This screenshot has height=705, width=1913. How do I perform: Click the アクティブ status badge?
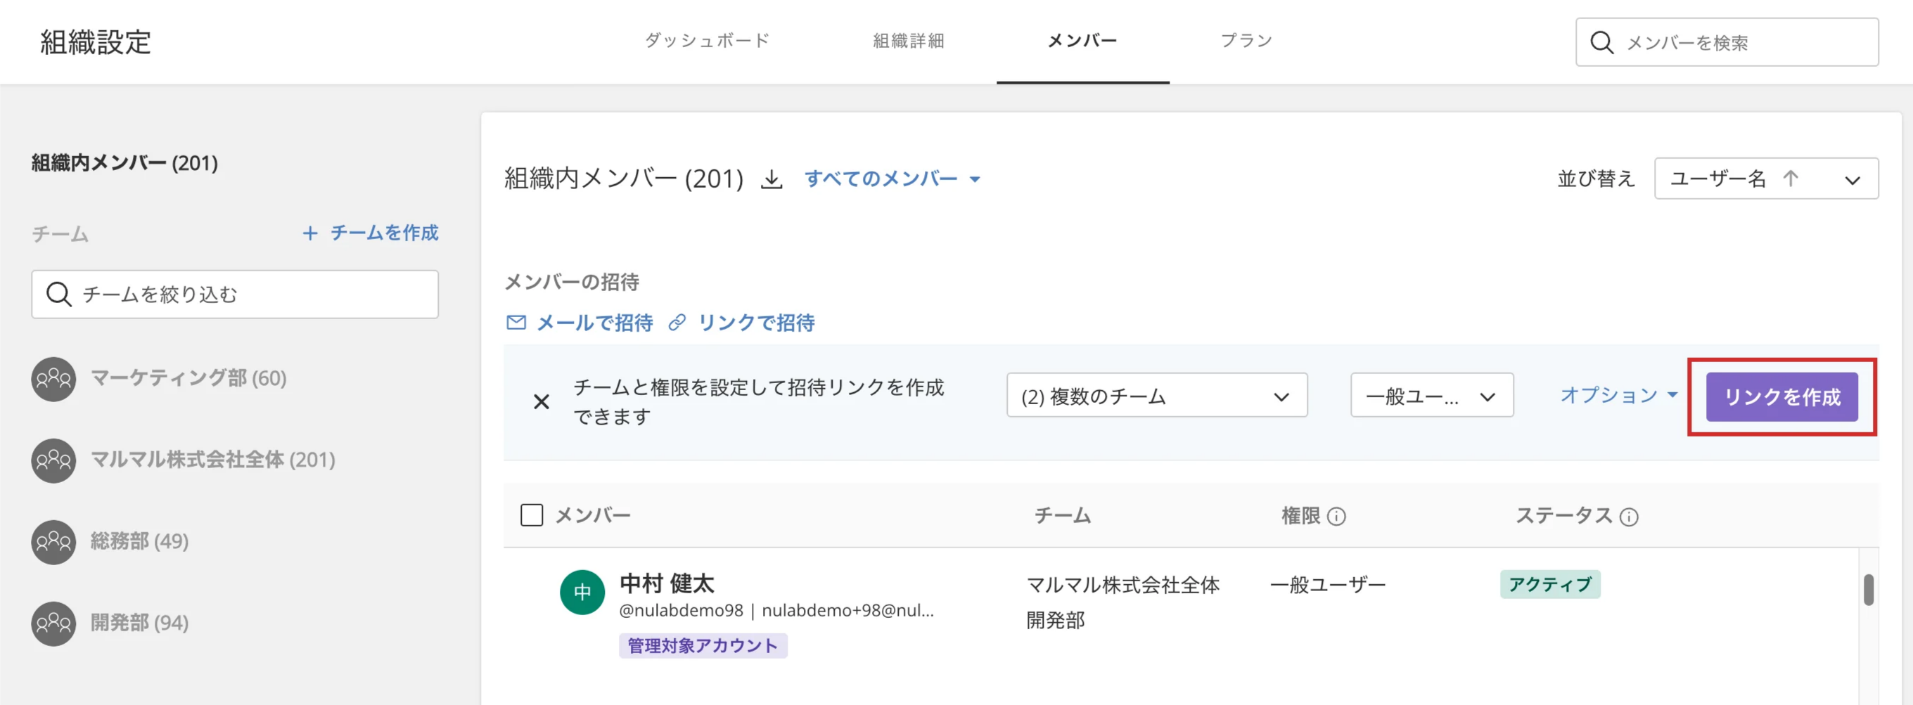pyautogui.click(x=1550, y=585)
